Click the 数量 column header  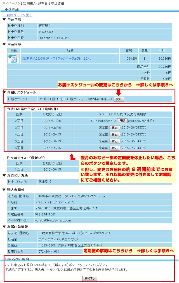point(145,50)
